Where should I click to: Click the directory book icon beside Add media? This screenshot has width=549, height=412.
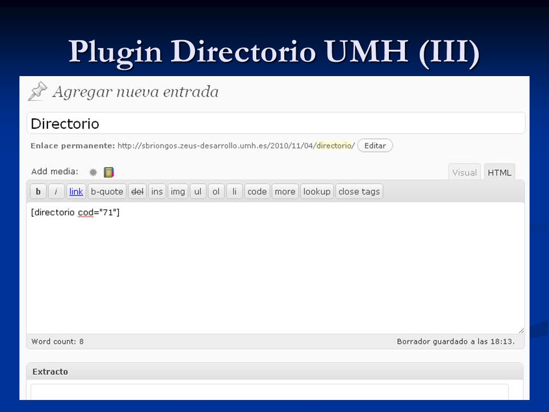(x=109, y=172)
